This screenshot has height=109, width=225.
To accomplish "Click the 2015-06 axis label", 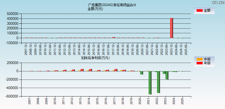I will (89, 50).
